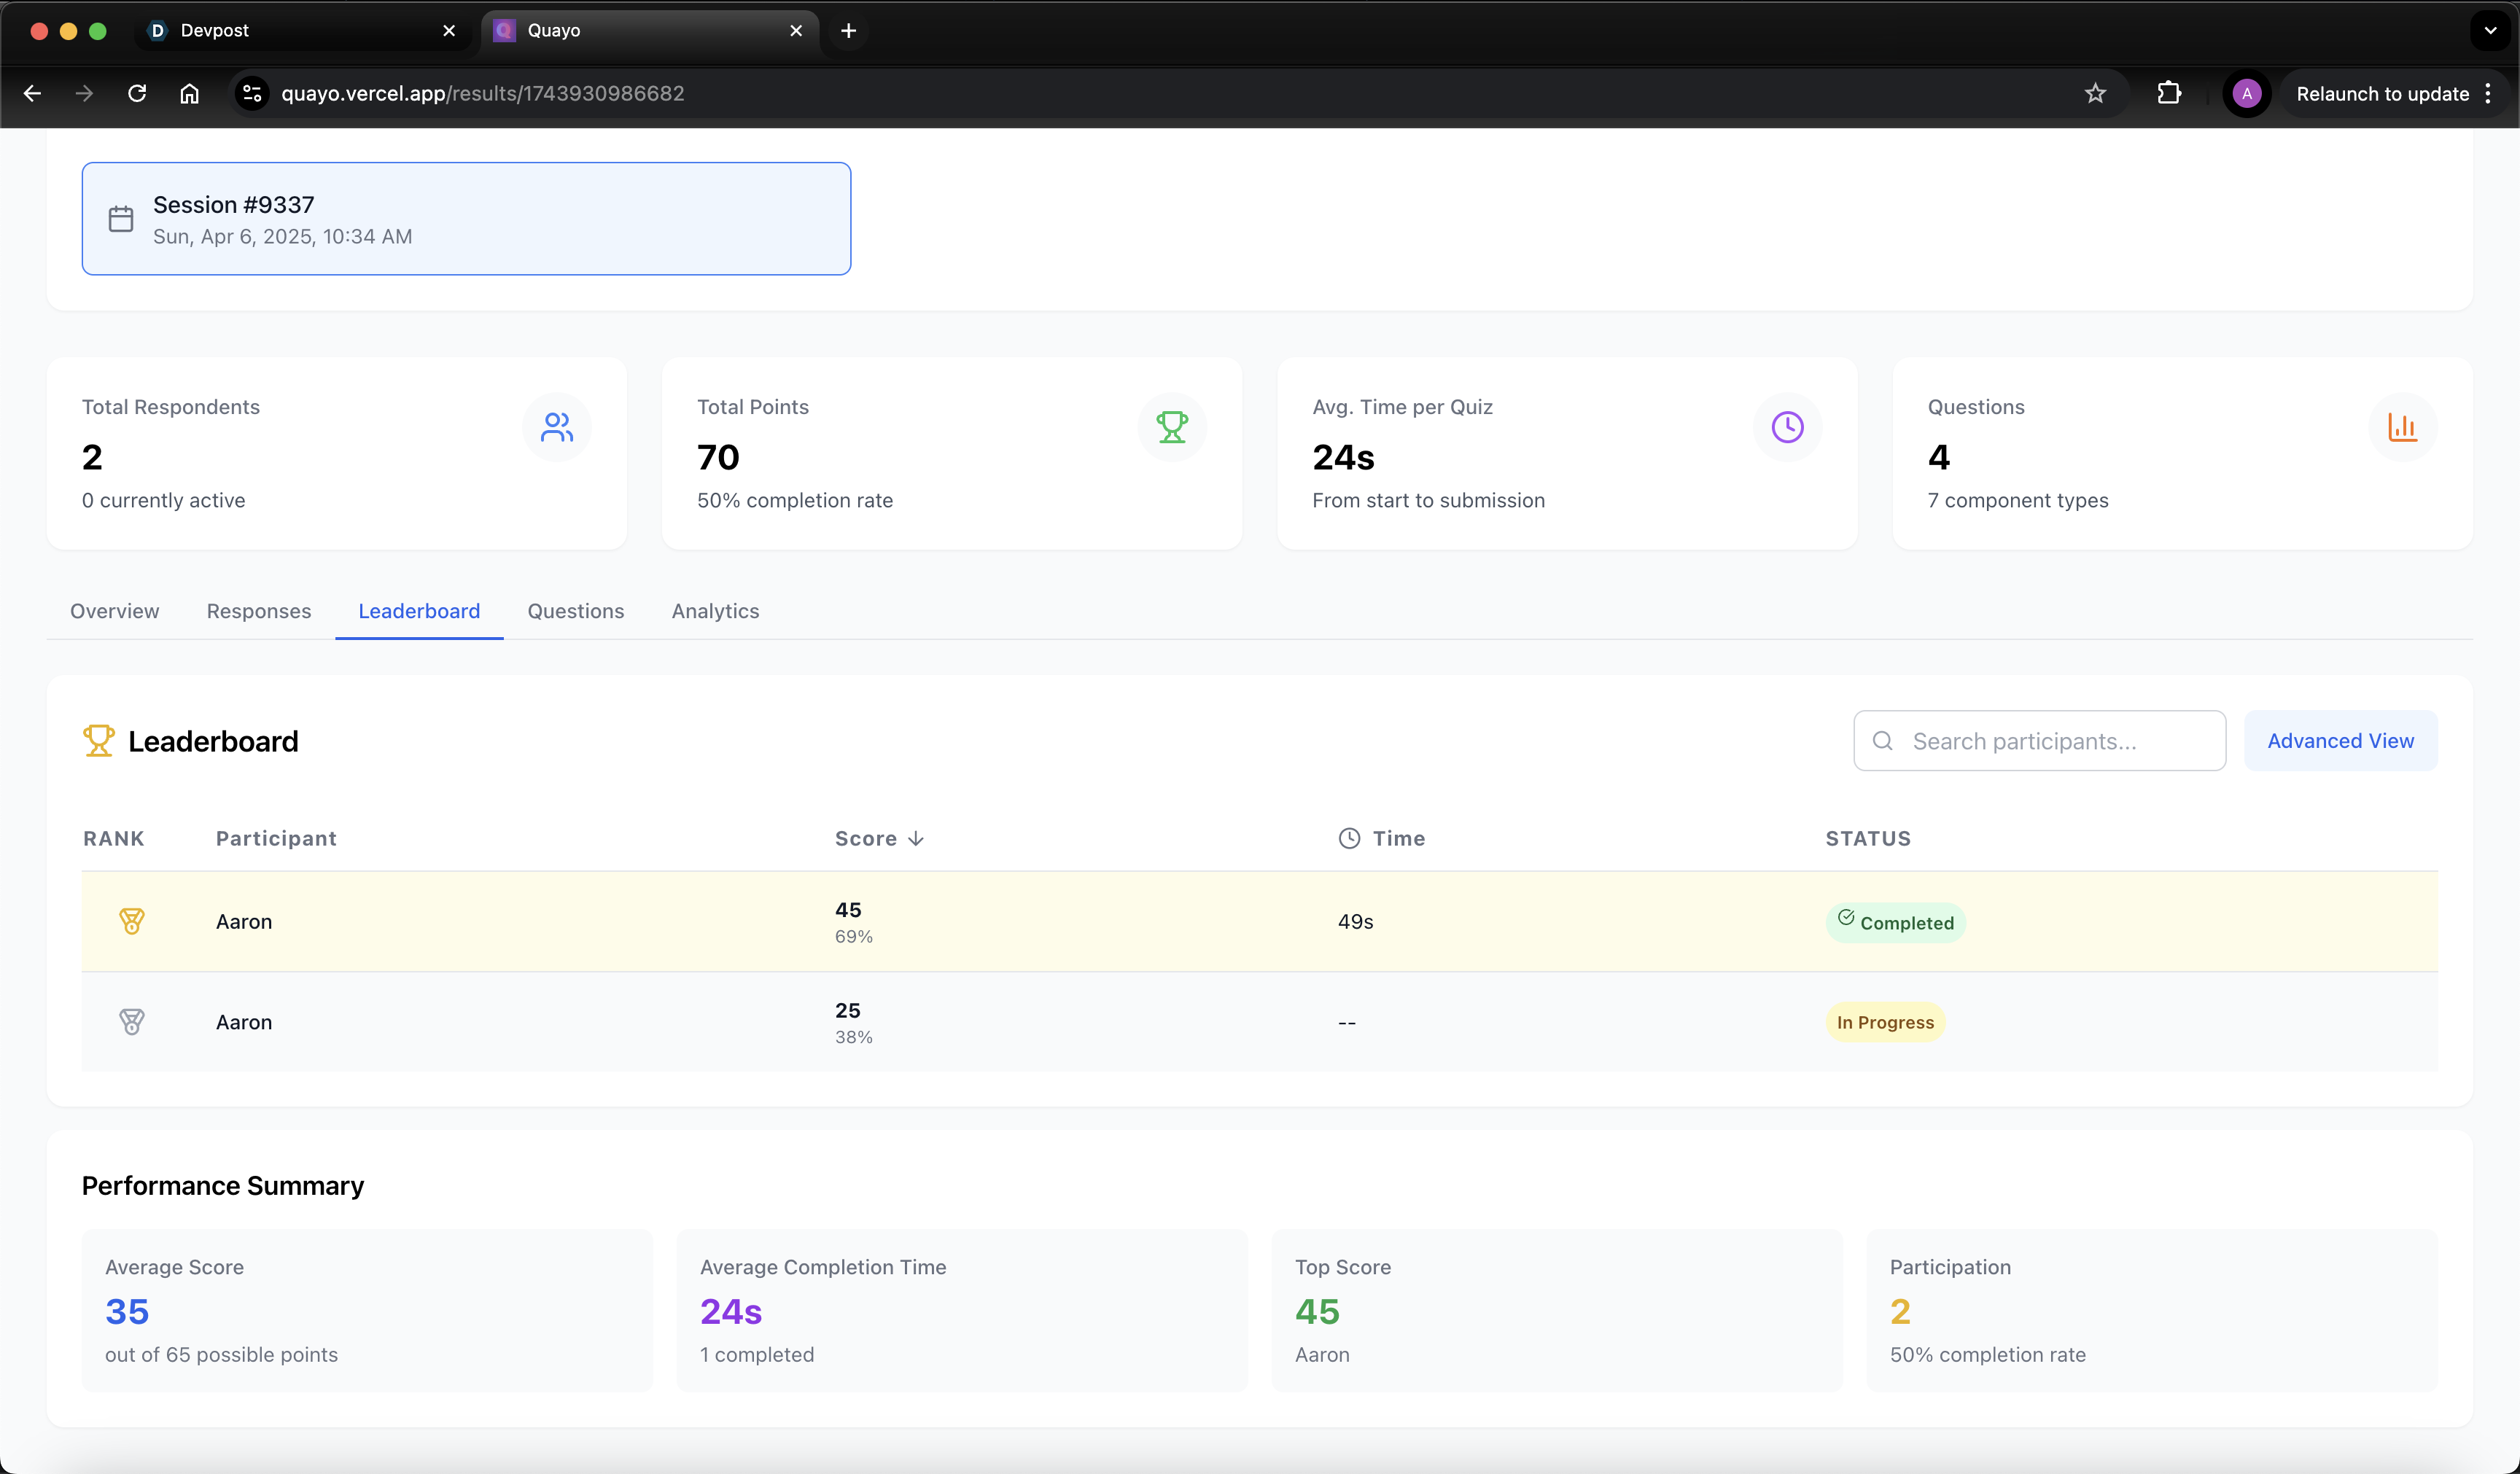Click the green trophy icon in Total Points
This screenshot has width=2520, height=1474.
(x=1171, y=427)
